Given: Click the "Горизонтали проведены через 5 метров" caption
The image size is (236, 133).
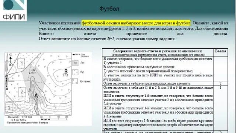Looking at the screenshot, I should coord(28,123).
